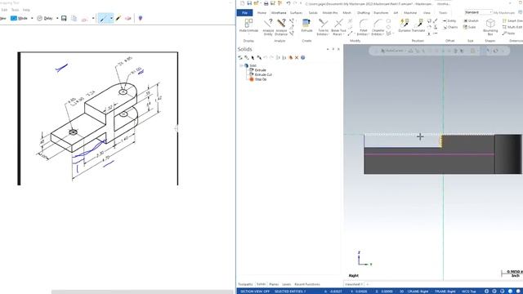Image resolution: width=523 pixels, height=294 pixels.
Task: Click the CPLANE Right status bar entry
Action: [x=418, y=292]
